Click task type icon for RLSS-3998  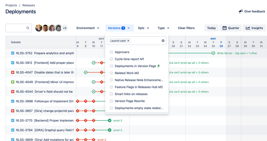point(13,101)
